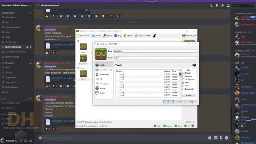Image resolution: width=256 pixels, height=144 pixels.
Task: Collapse the Import group in MultiMC
Action: tap(78, 68)
